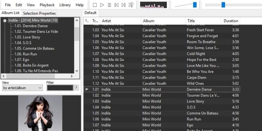The width and height of the screenshot is (262, 131).
Task: Open the 'by artist/album' View dropdown
Action: pyautogui.click(x=22, y=88)
